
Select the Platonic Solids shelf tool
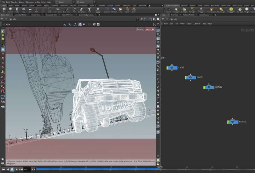click(x=98, y=10)
